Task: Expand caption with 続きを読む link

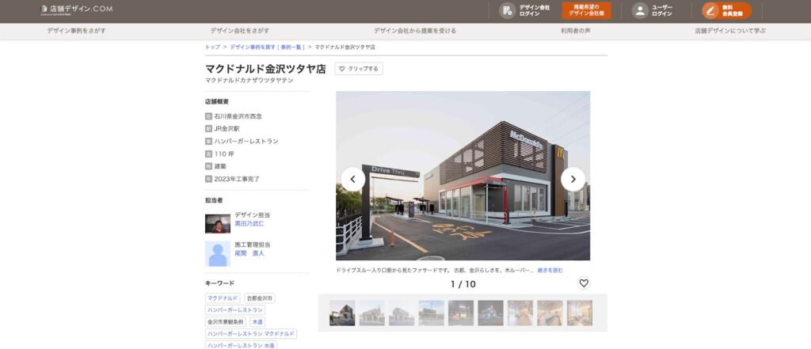Action: click(550, 271)
